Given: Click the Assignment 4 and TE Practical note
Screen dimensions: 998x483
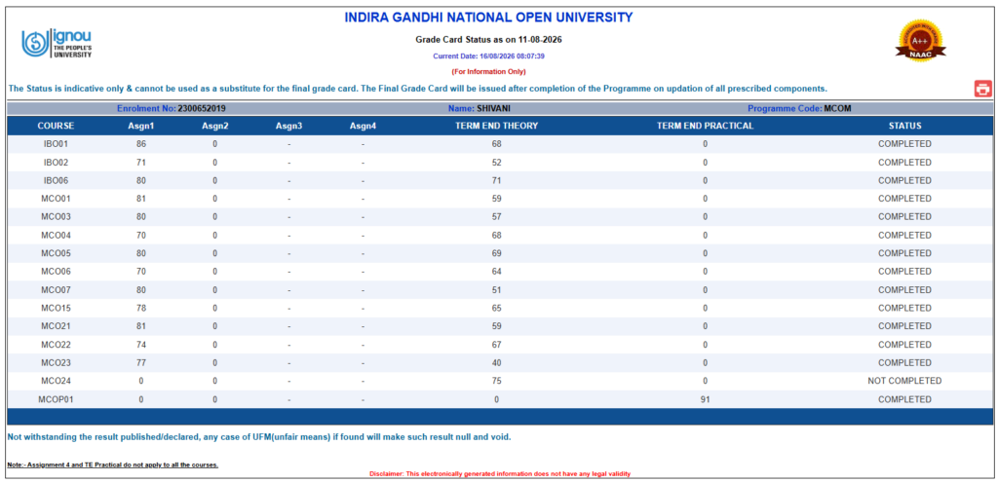Looking at the screenshot, I should (x=113, y=465).
